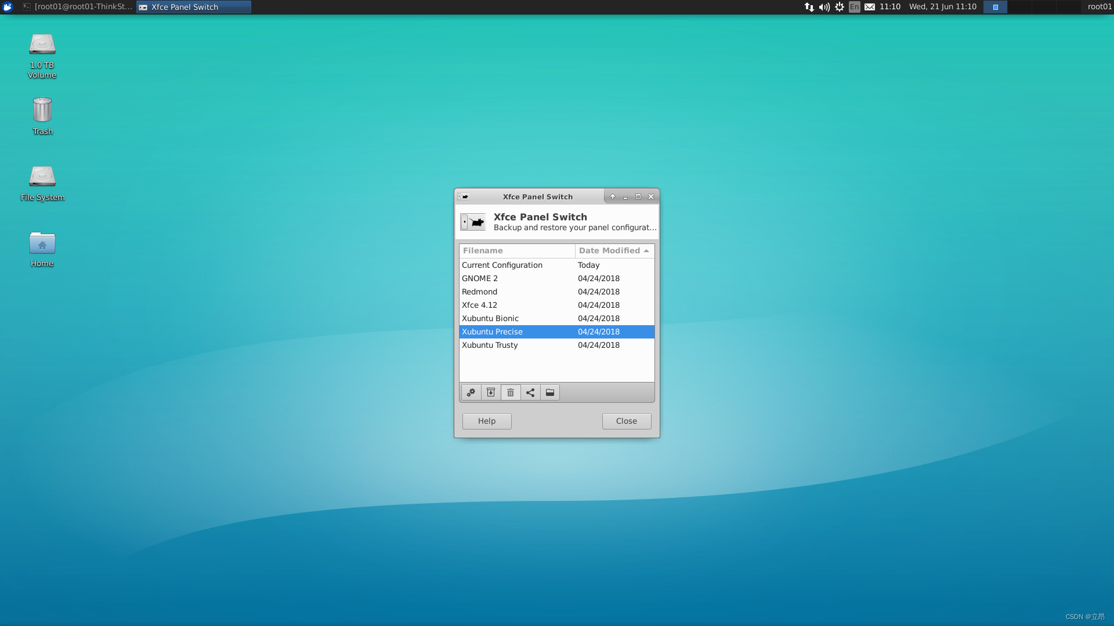Select the Xubuntu Precise configuration
Image resolution: width=1114 pixels, height=626 pixels.
(557, 332)
